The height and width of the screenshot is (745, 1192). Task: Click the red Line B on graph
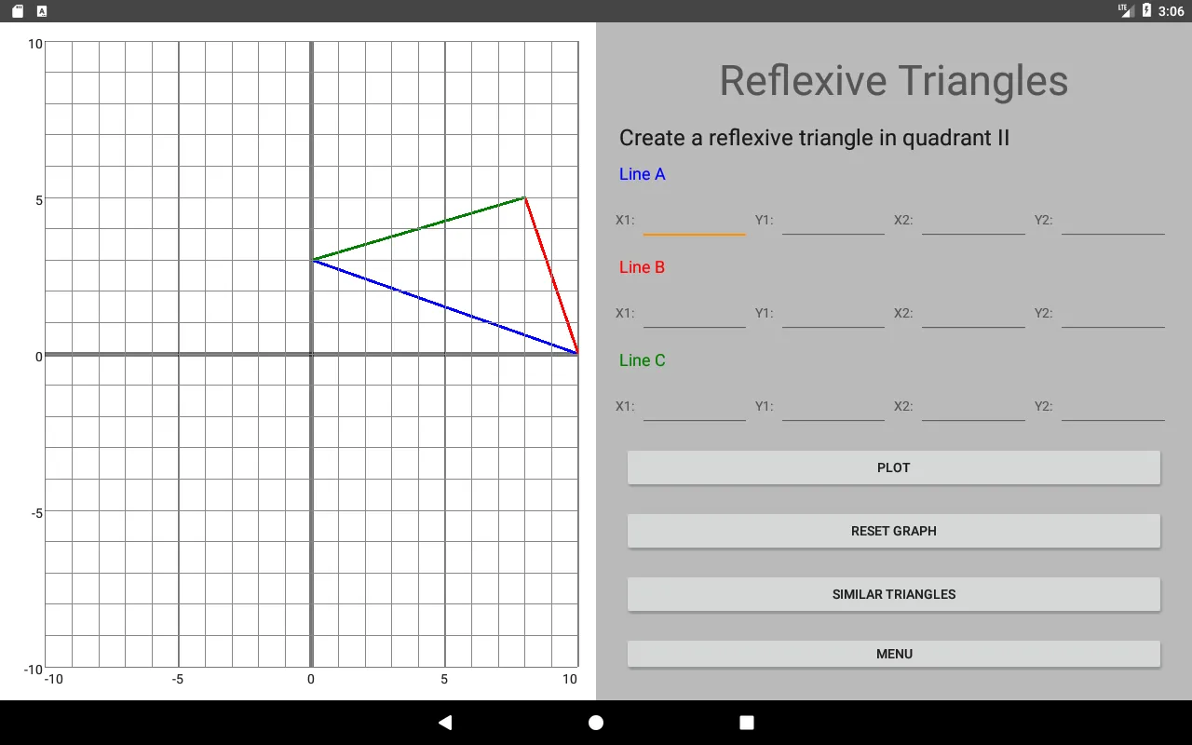(551, 276)
